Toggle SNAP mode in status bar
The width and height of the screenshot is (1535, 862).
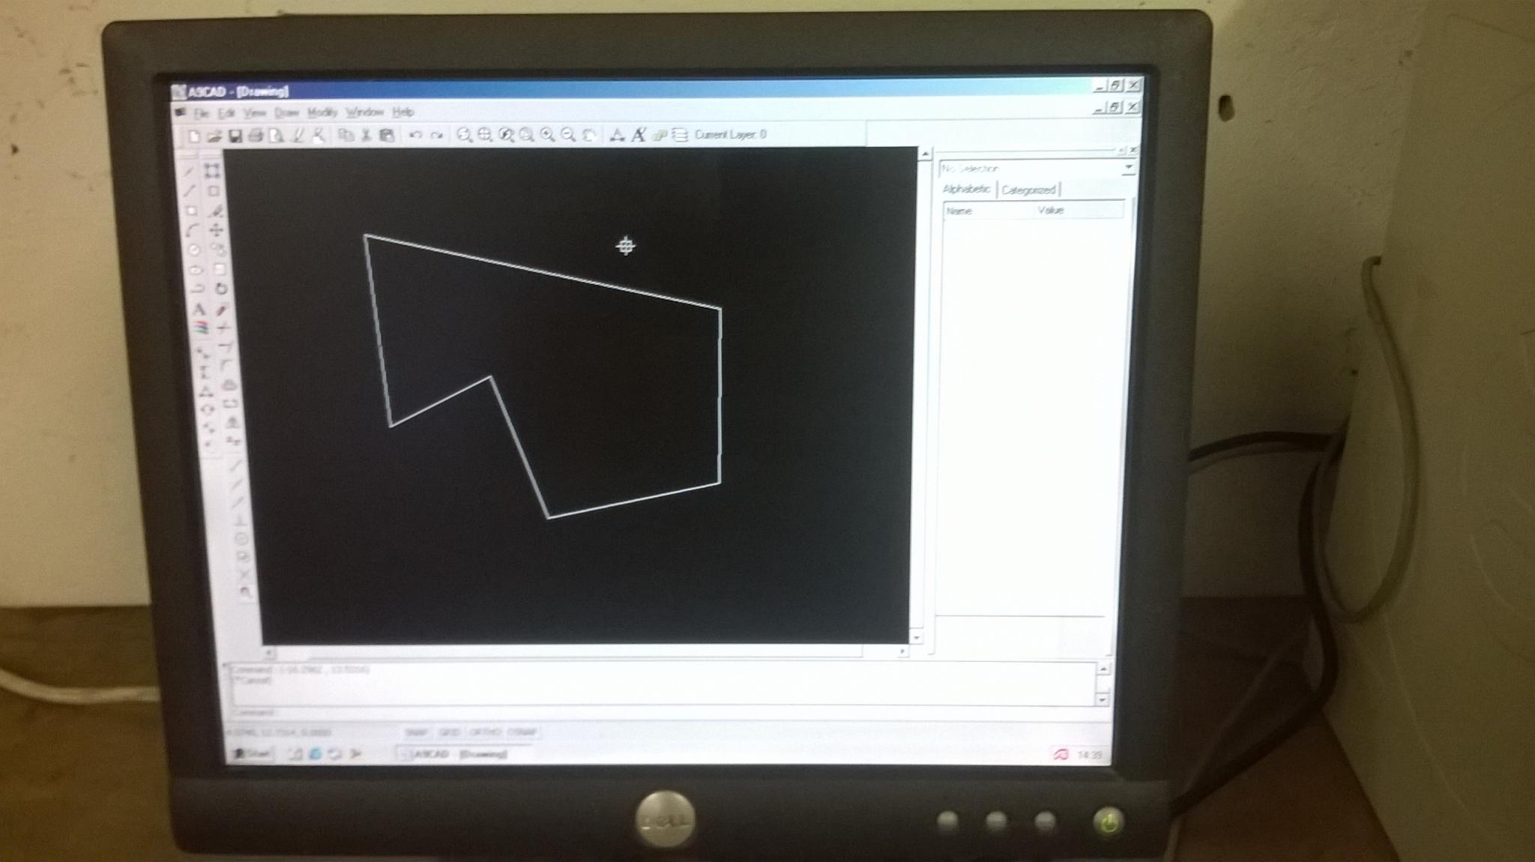click(416, 732)
